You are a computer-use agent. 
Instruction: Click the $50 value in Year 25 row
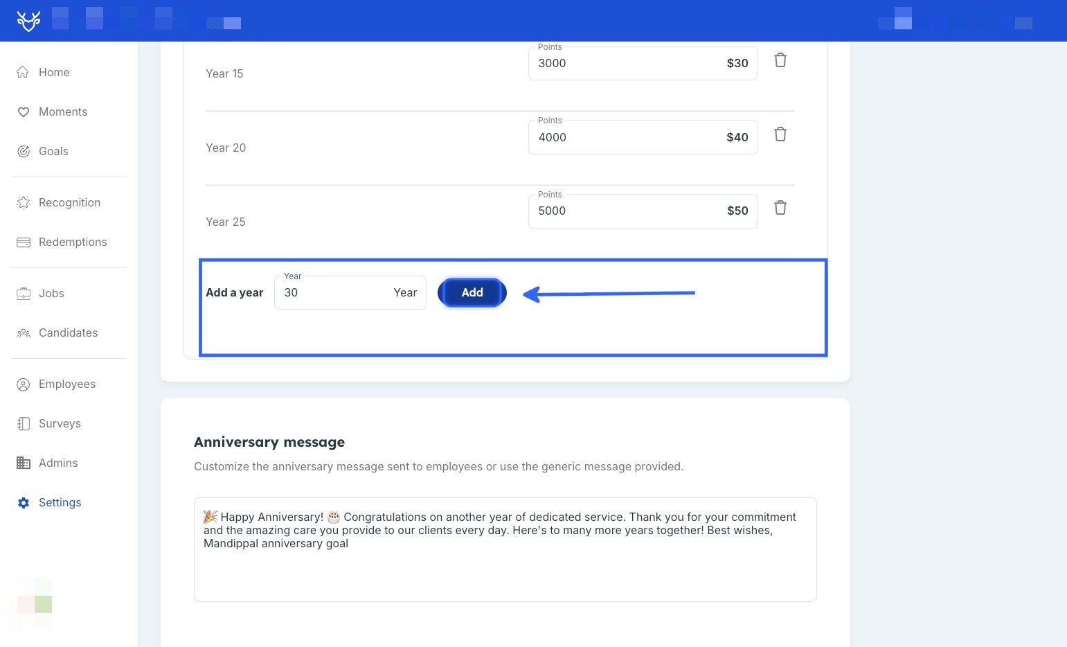(x=737, y=211)
